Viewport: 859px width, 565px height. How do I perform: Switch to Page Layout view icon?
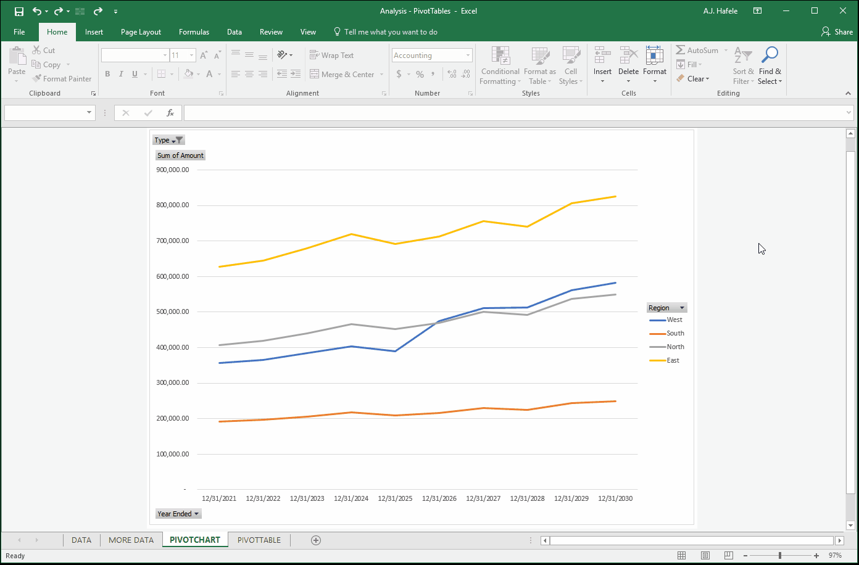(705, 556)
